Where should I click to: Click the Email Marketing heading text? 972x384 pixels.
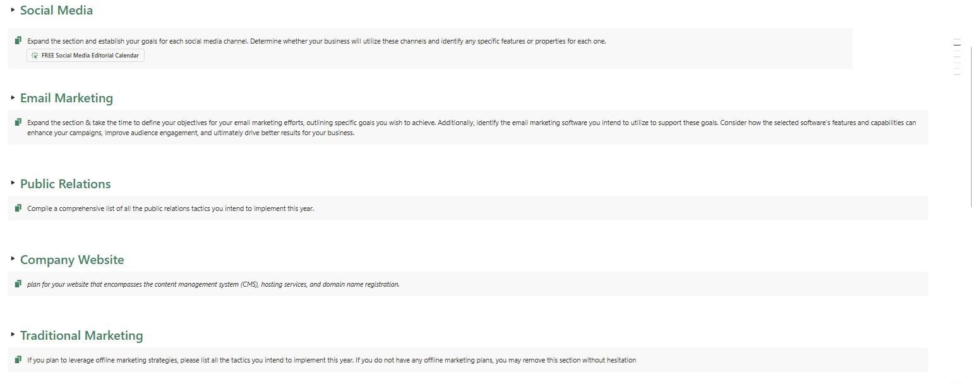coord(66,98)
